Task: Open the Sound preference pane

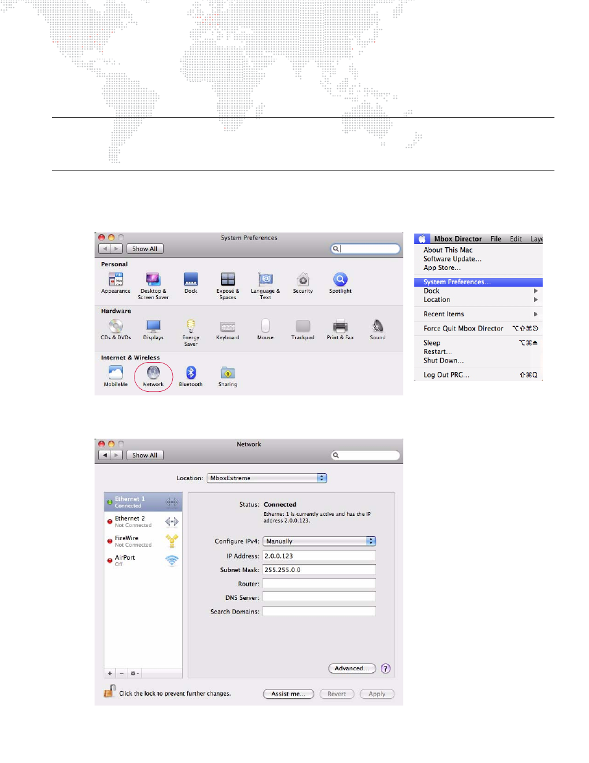Action: (378, 329)
